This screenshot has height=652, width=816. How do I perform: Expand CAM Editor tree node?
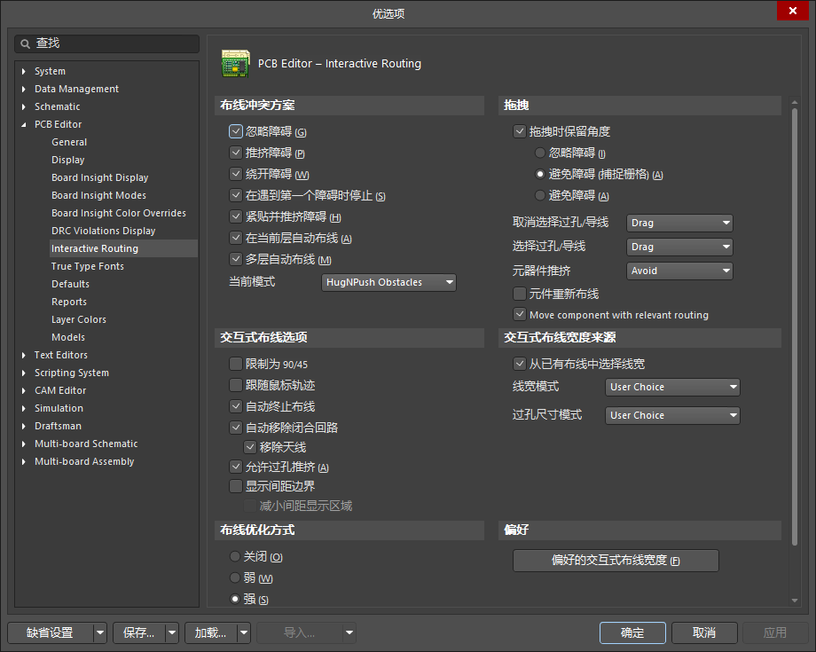coord(23,390)
